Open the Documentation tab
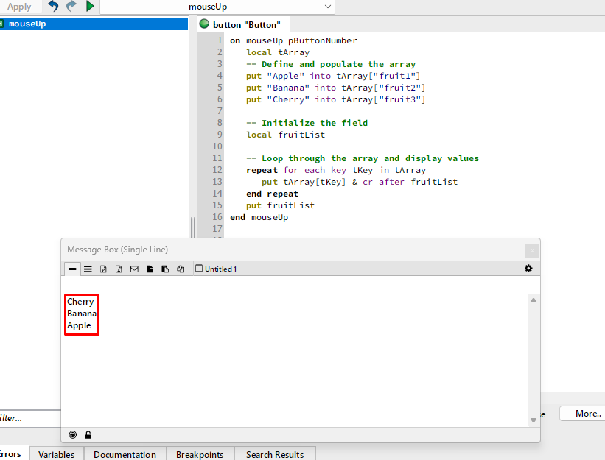Image resolution: width=605 pixels, height=460 pixels. (x=125, y=454)
